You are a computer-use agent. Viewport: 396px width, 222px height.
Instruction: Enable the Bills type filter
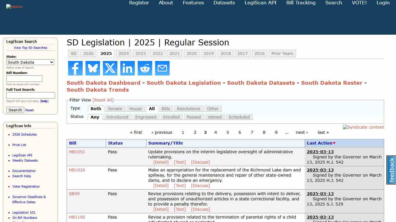166,108
